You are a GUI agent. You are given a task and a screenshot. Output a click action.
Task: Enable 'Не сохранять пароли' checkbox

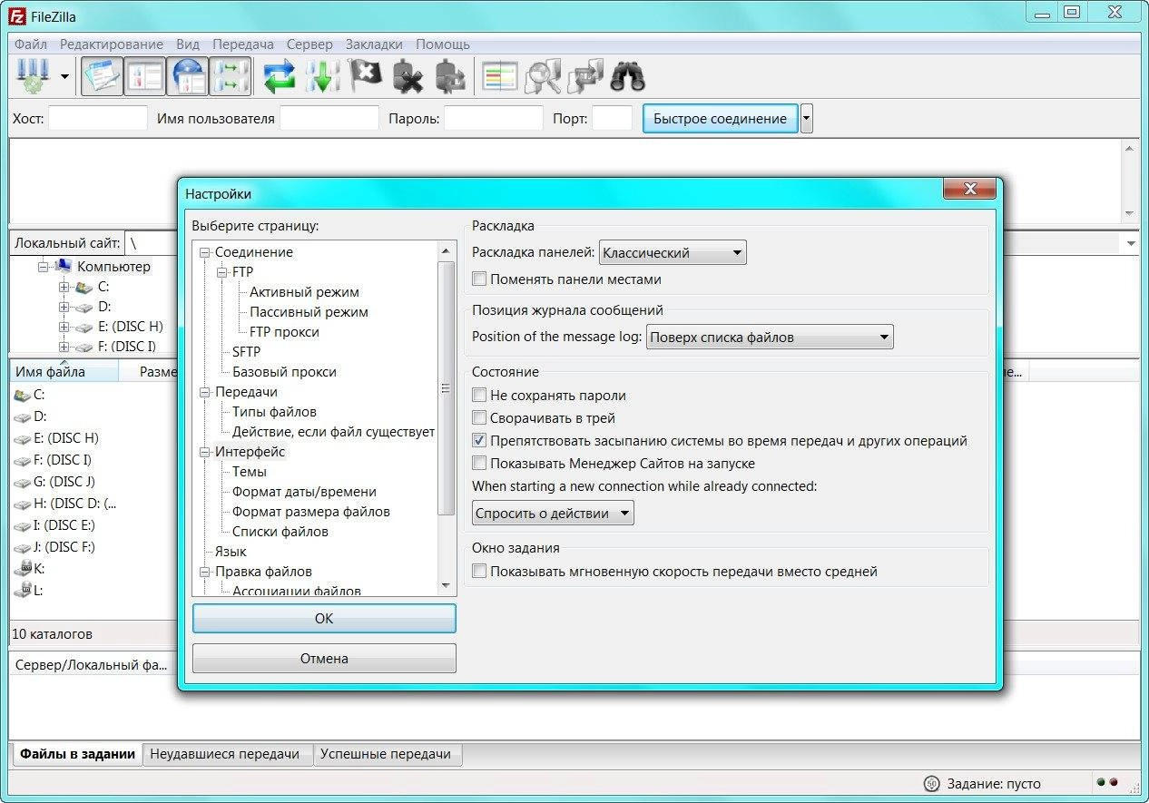479,396
